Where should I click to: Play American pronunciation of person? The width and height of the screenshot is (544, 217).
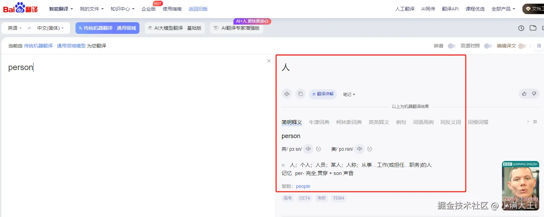(x=359, y=149)
